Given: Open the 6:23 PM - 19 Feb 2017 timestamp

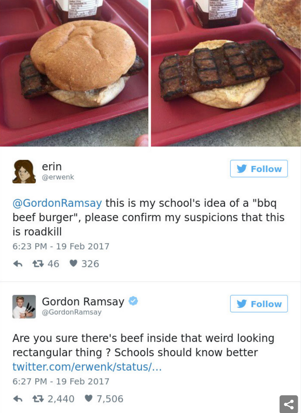Looking at the screenshot, I should tap(61, 246).
